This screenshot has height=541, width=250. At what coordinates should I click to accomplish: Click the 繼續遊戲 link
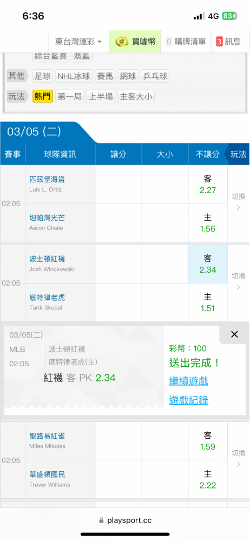click(188, 381)
